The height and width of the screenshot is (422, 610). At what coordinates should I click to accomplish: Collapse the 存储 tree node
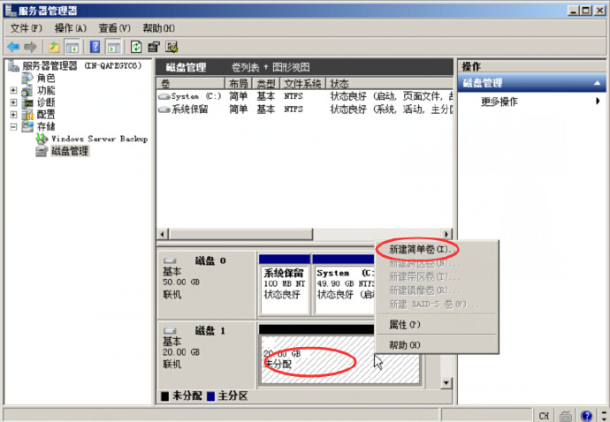point(14,126)
